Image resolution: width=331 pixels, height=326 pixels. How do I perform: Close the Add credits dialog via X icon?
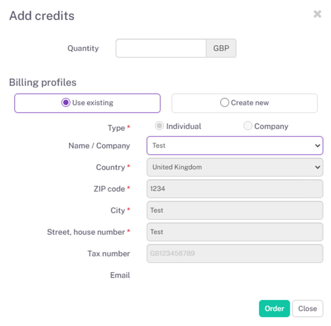(x=317, y=14)
